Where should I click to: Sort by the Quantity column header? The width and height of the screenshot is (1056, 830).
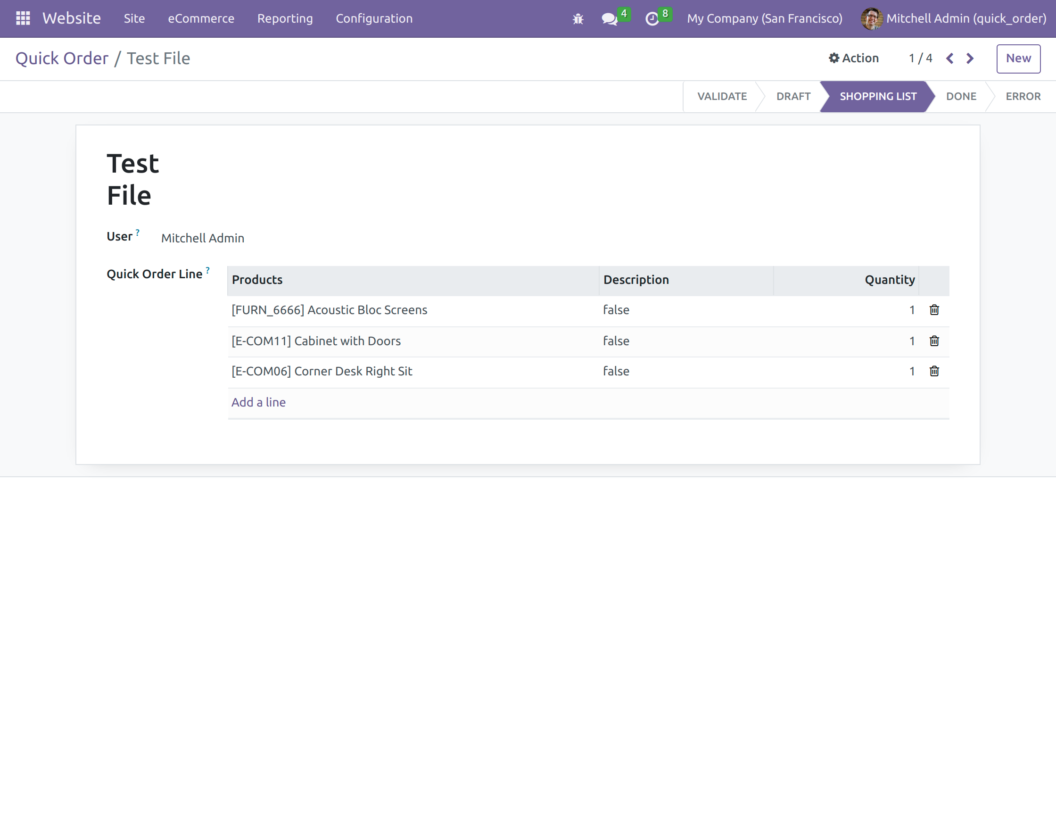889,280
